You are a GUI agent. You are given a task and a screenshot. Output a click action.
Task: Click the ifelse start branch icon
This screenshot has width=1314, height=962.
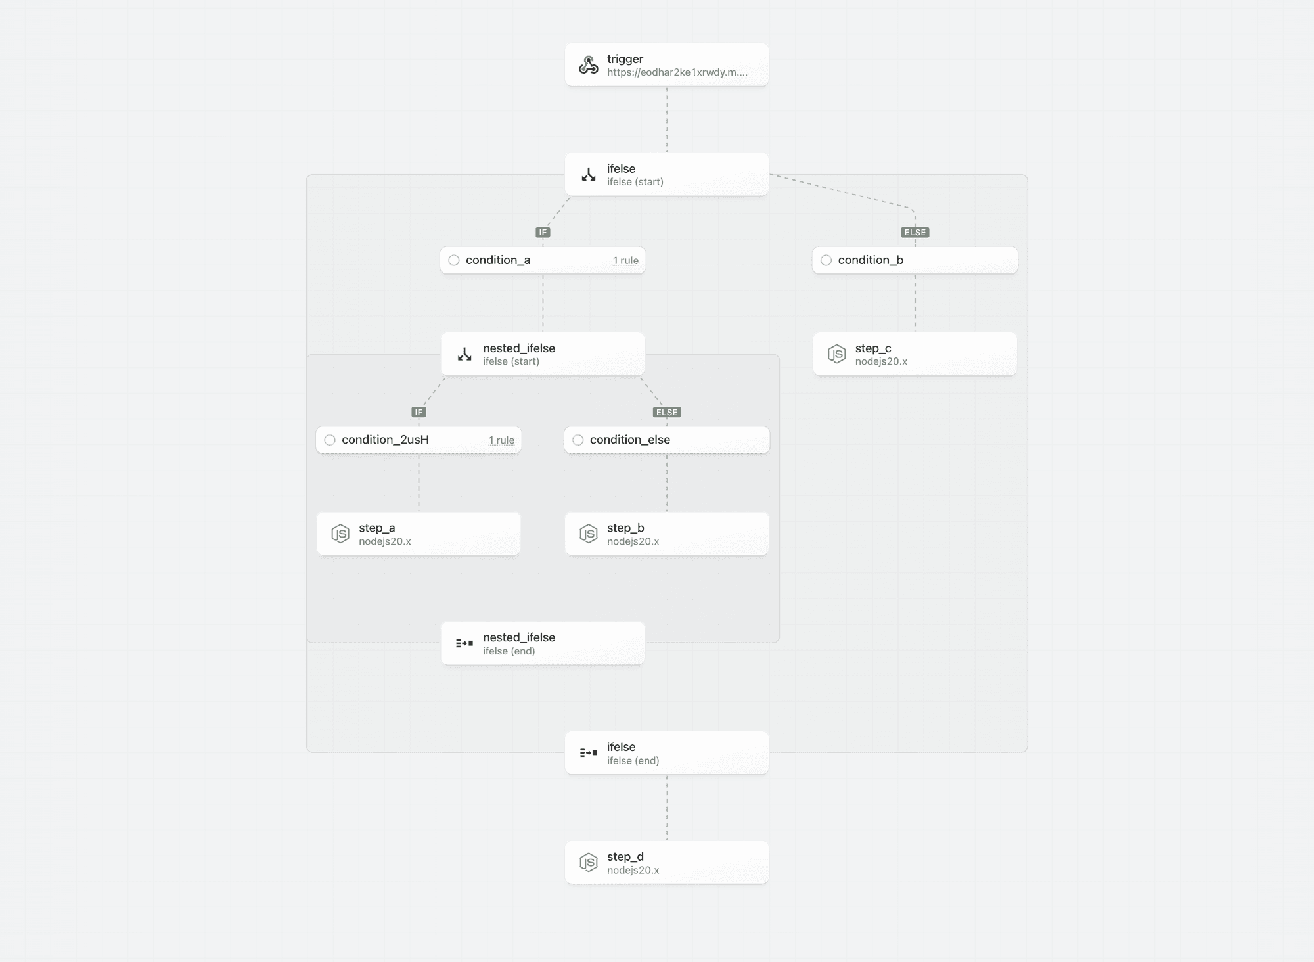point(588,175)
